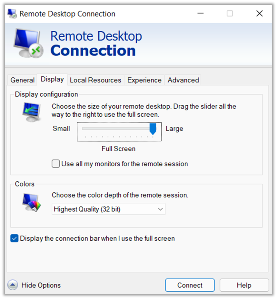The height and width of the screenshot is (299, 277).
Task: Uncheck Display the connection bar option
Action: click(x=14, y=238)
